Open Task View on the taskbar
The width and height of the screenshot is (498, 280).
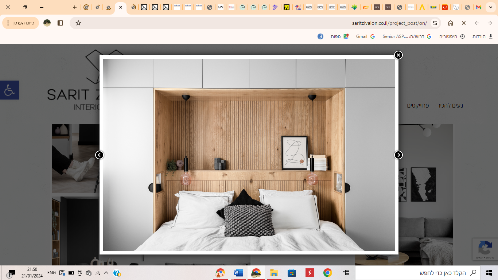(x=346, y=273)
